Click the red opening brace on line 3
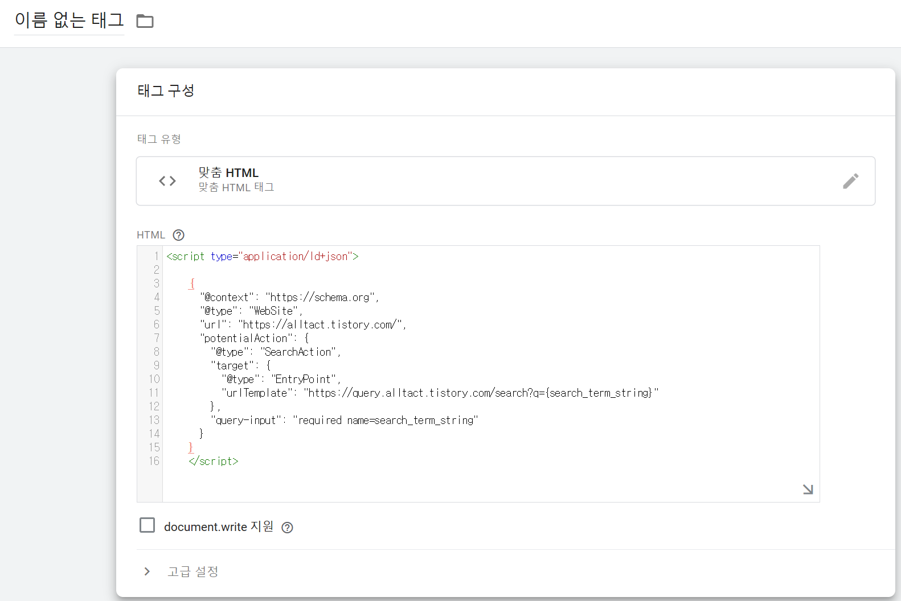The image size is (901, 601). (x=192, y=284)
